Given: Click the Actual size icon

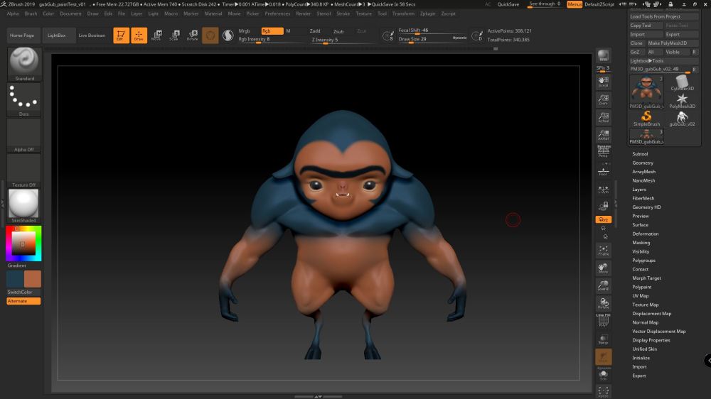Looking at the screenshot, I should [x=603, y=118].
